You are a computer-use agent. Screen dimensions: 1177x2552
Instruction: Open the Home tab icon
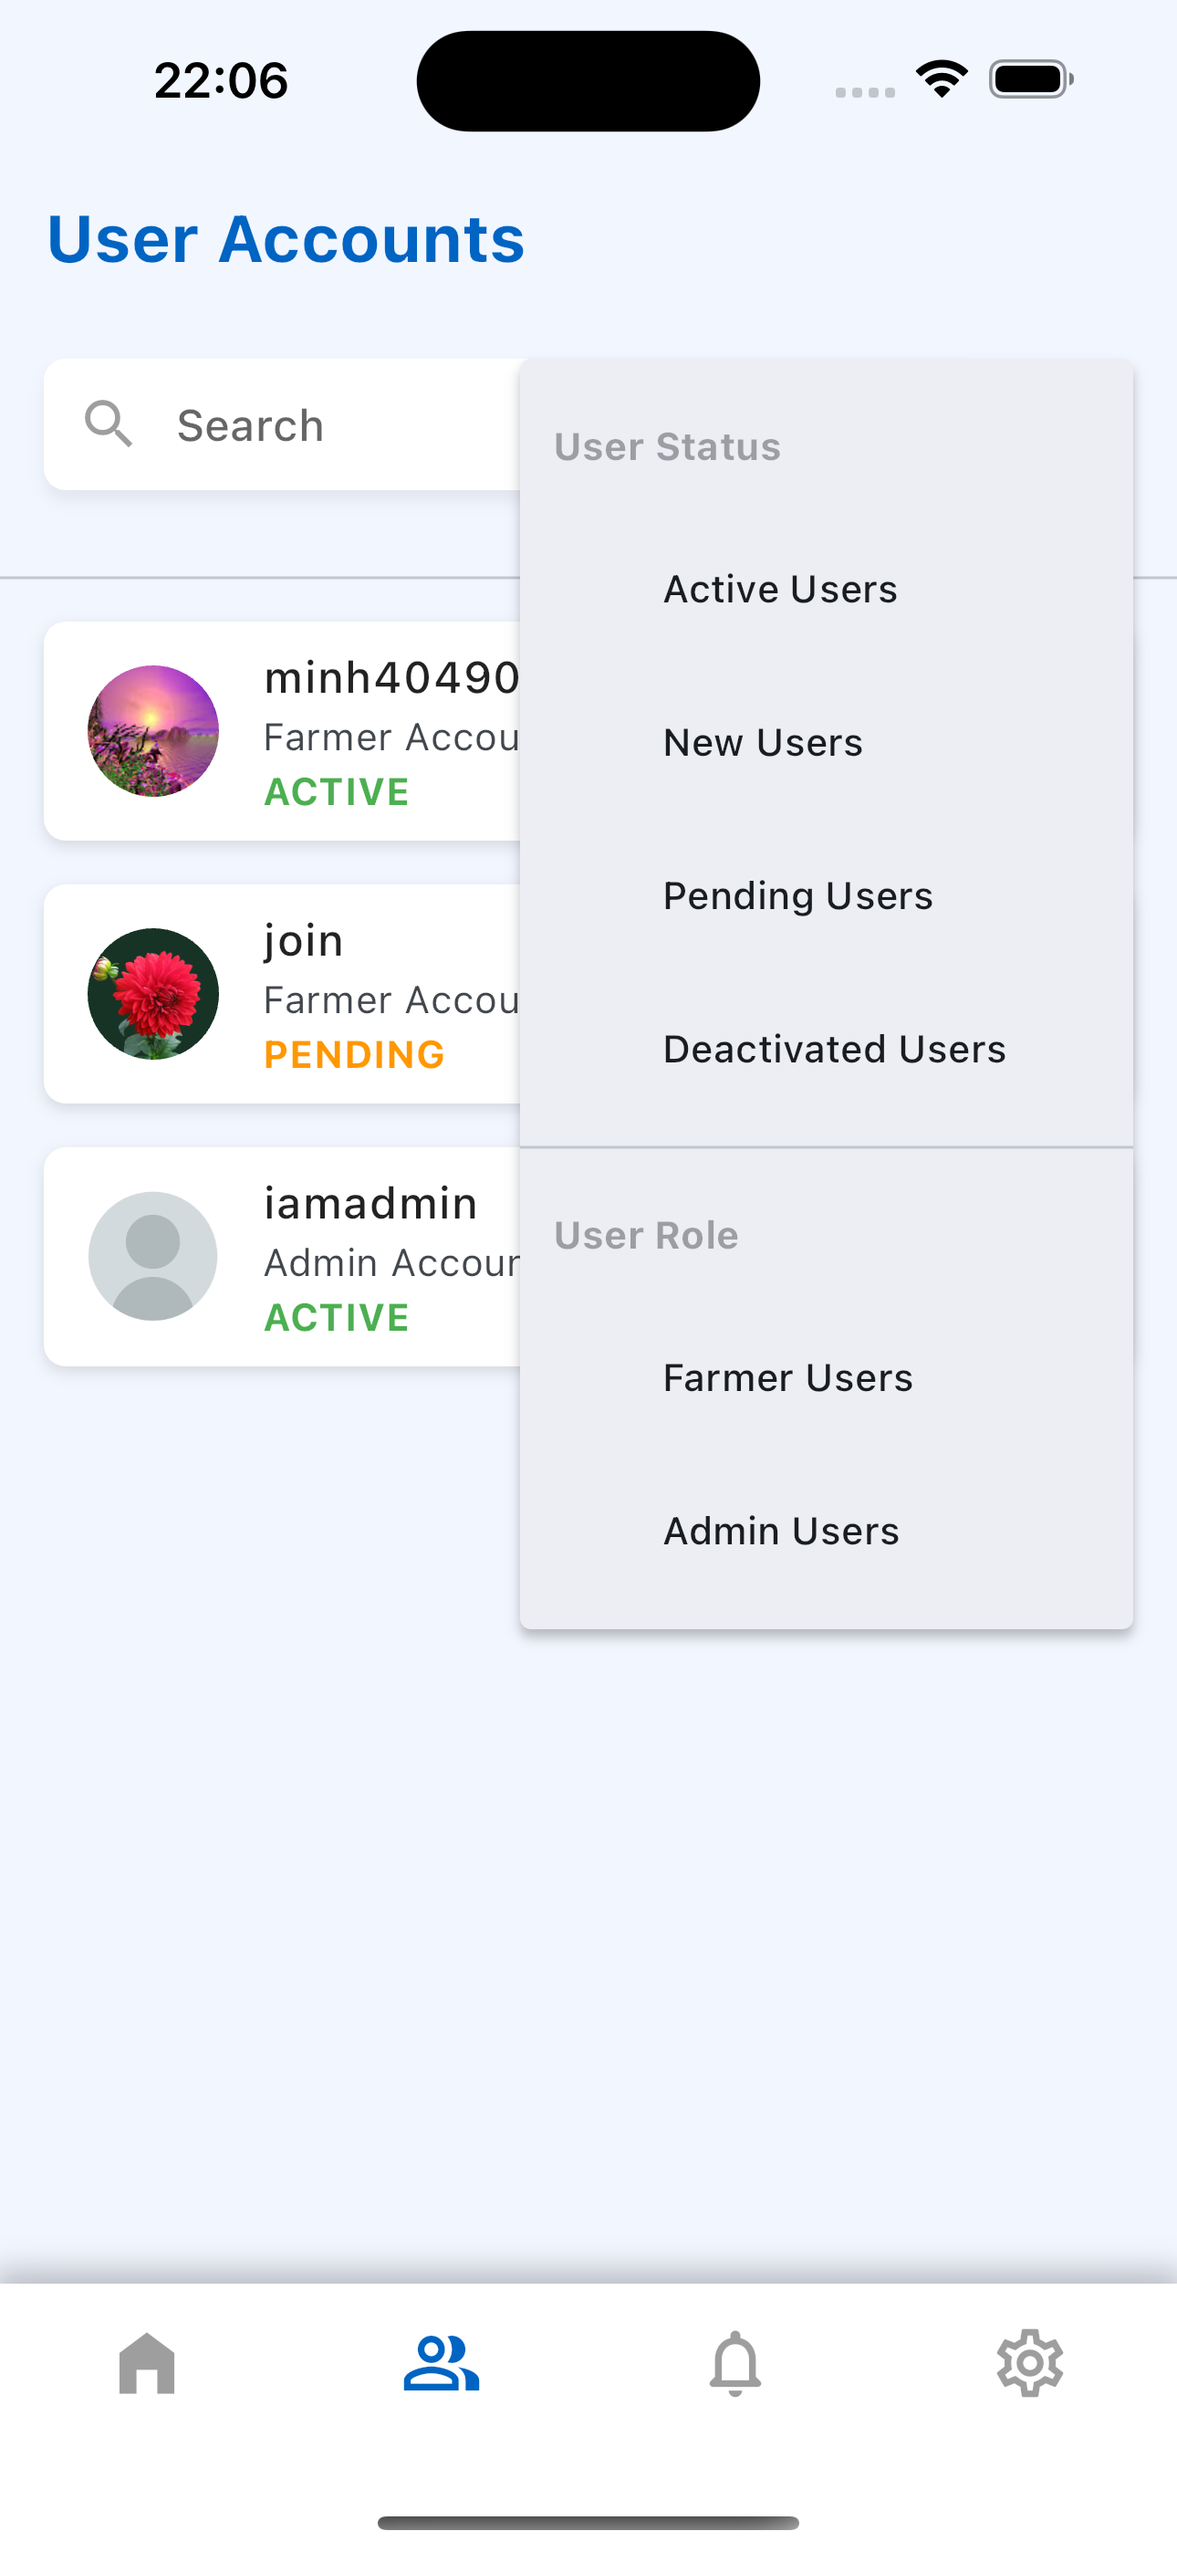pyautogui.click(x=147, y=2363)
